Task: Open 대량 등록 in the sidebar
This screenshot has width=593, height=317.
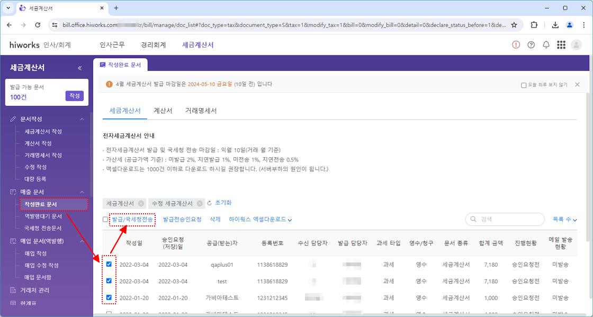Action: [x=35, y=179]
